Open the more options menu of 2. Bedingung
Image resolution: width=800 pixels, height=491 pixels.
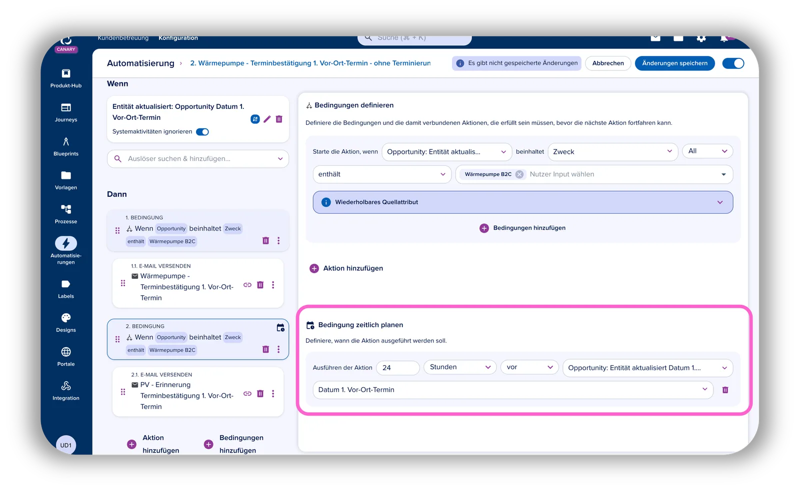[278, 350]
